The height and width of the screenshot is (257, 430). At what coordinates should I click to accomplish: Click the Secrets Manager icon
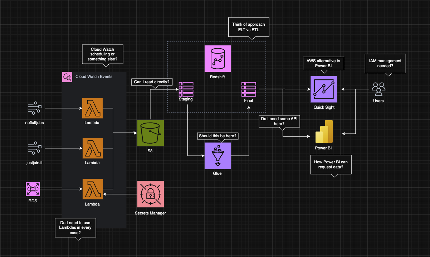tap(150, 194)
